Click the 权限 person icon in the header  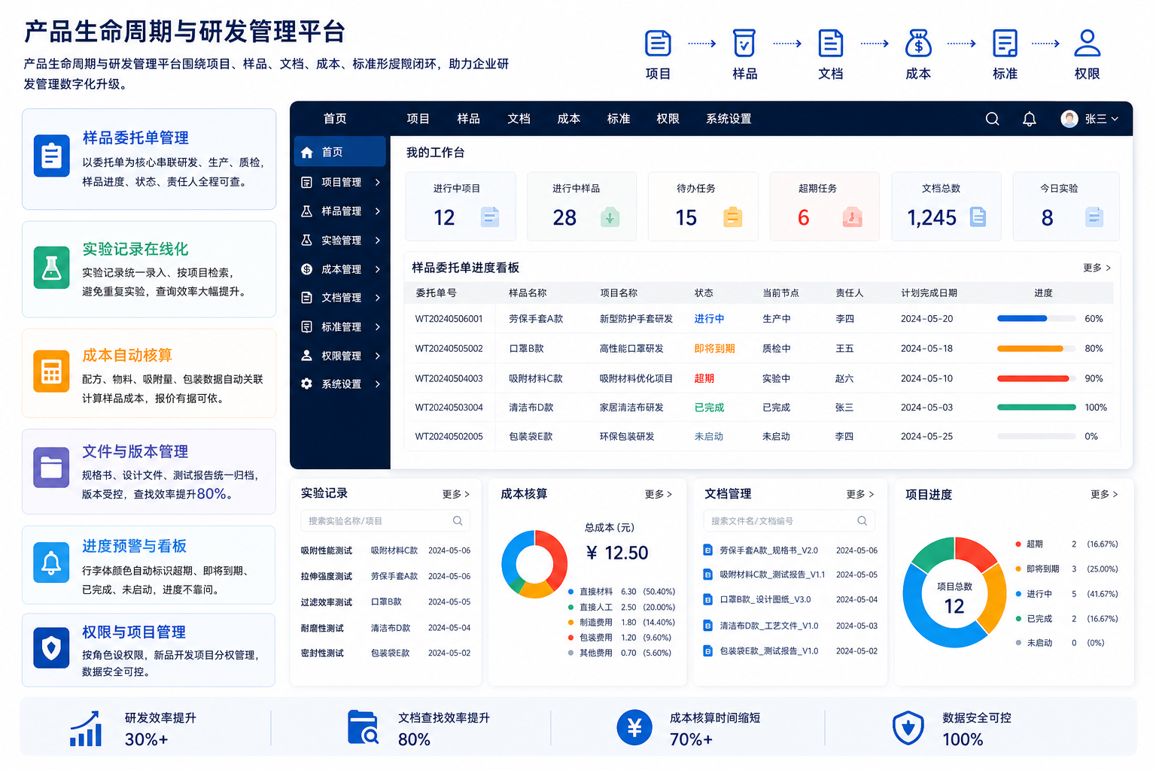tap(1087, 44)
